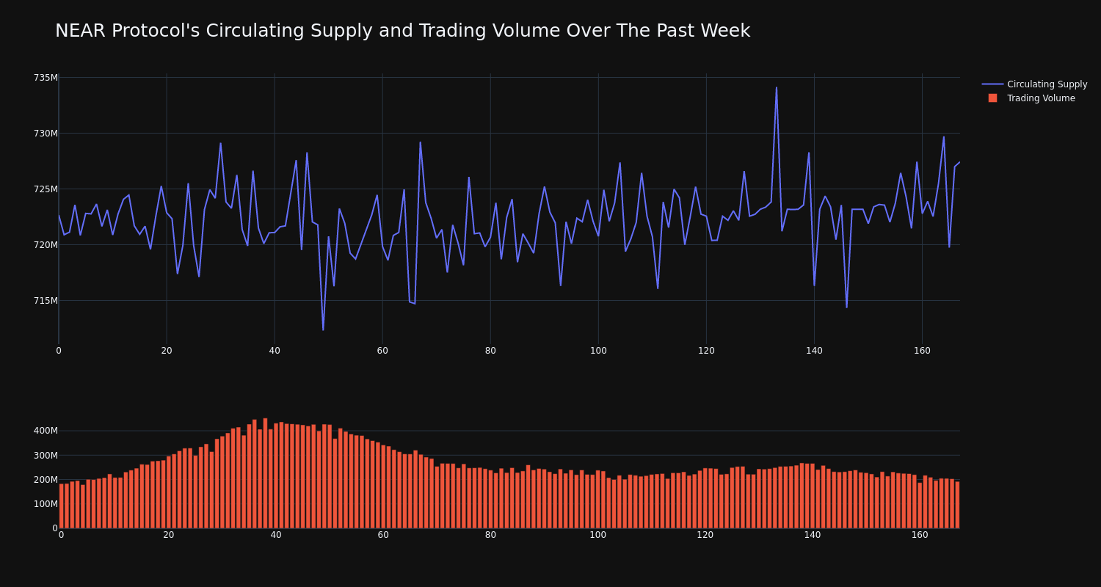Click x-axis label 20 on supply chart

tap(167, 351)
